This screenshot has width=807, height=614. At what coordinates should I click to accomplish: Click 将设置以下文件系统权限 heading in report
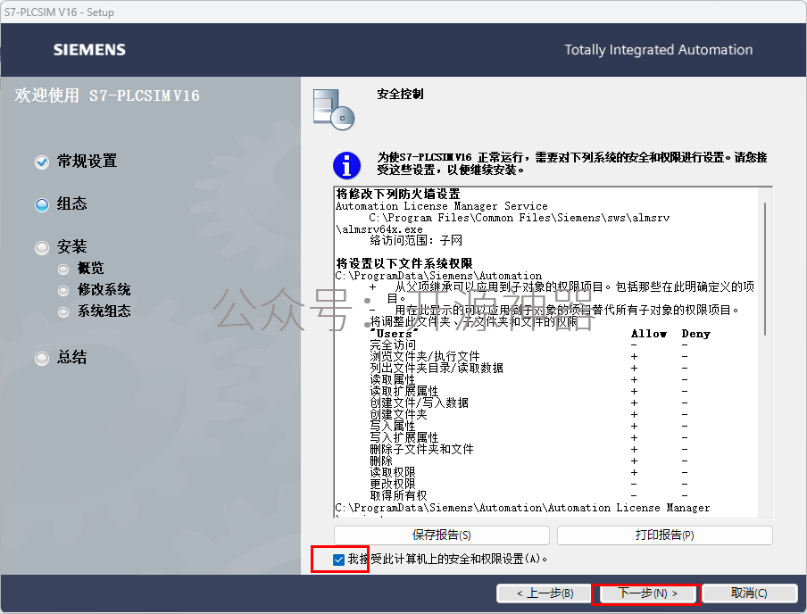(404, 263)
